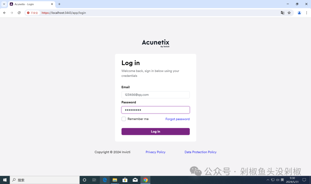Image resolution: width=311 pixels, height=184 pixels.
Task: Click the Chrome back arrow
Action: pyautogui.click(x=4, y=13)
